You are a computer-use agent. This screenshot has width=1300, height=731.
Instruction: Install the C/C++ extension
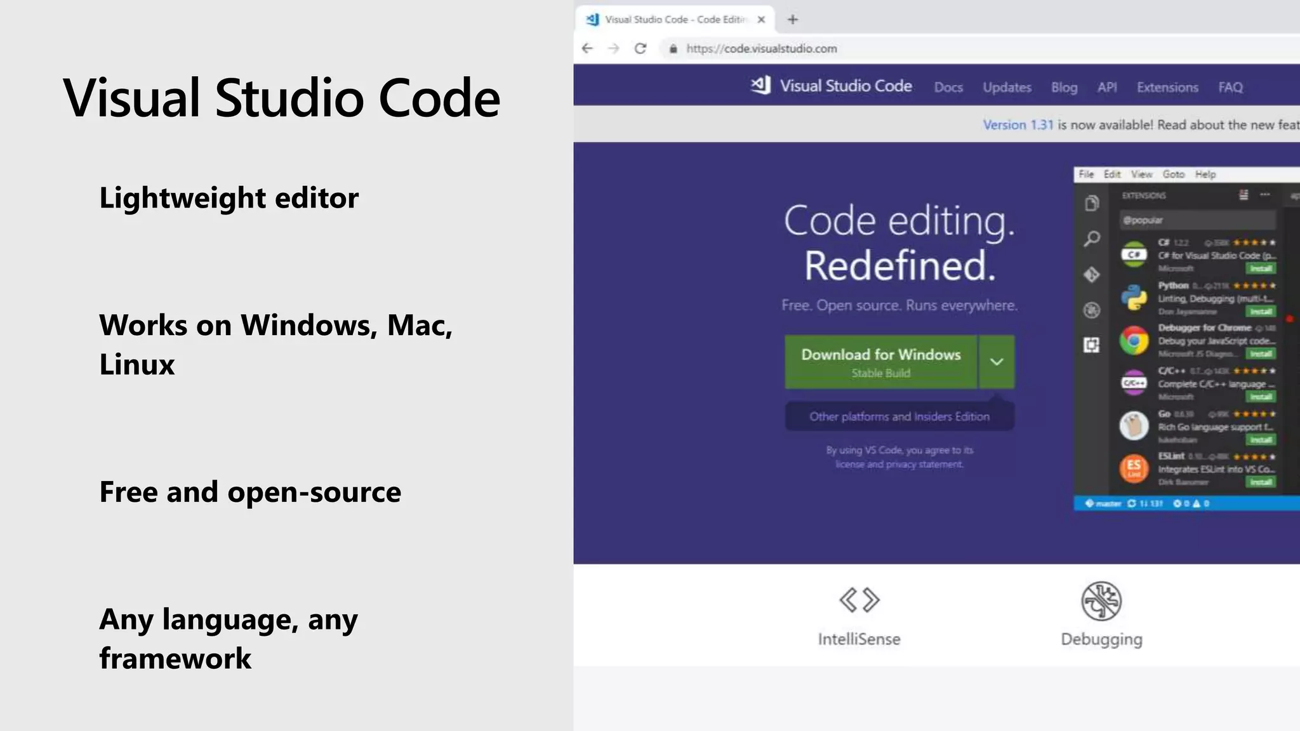(x=1261, y=397)
